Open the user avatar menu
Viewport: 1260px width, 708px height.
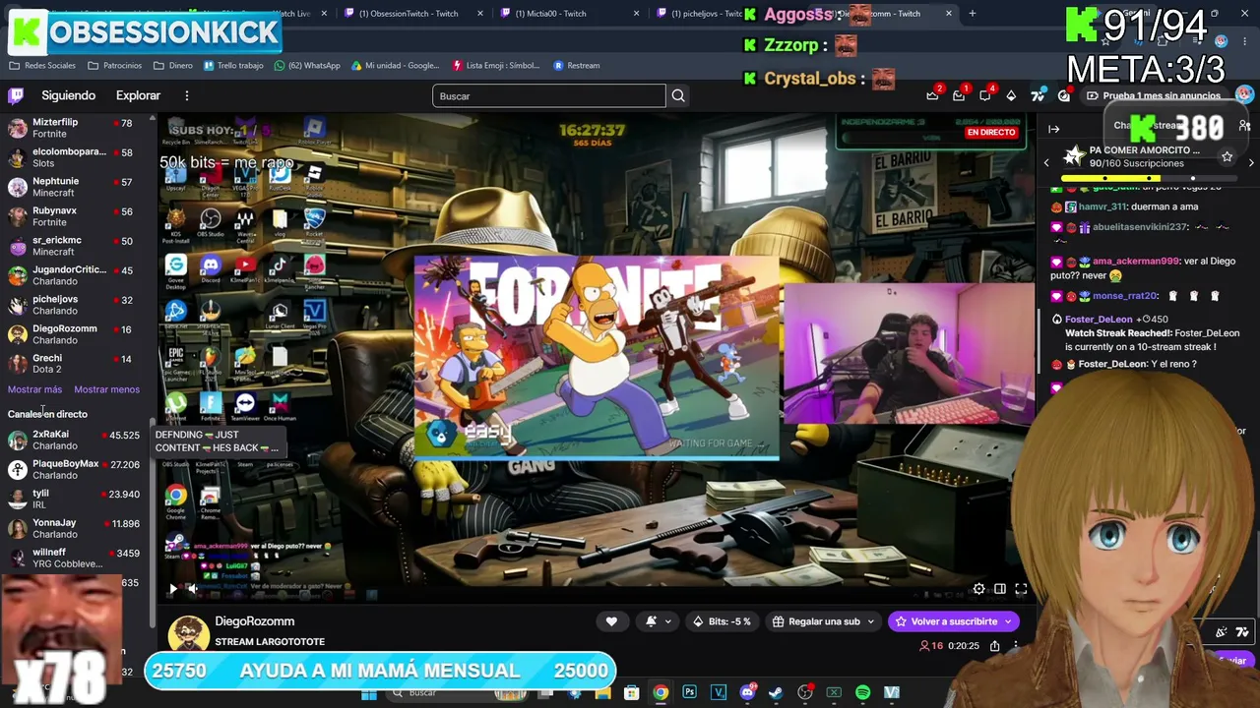click(x=1245, y=94)
